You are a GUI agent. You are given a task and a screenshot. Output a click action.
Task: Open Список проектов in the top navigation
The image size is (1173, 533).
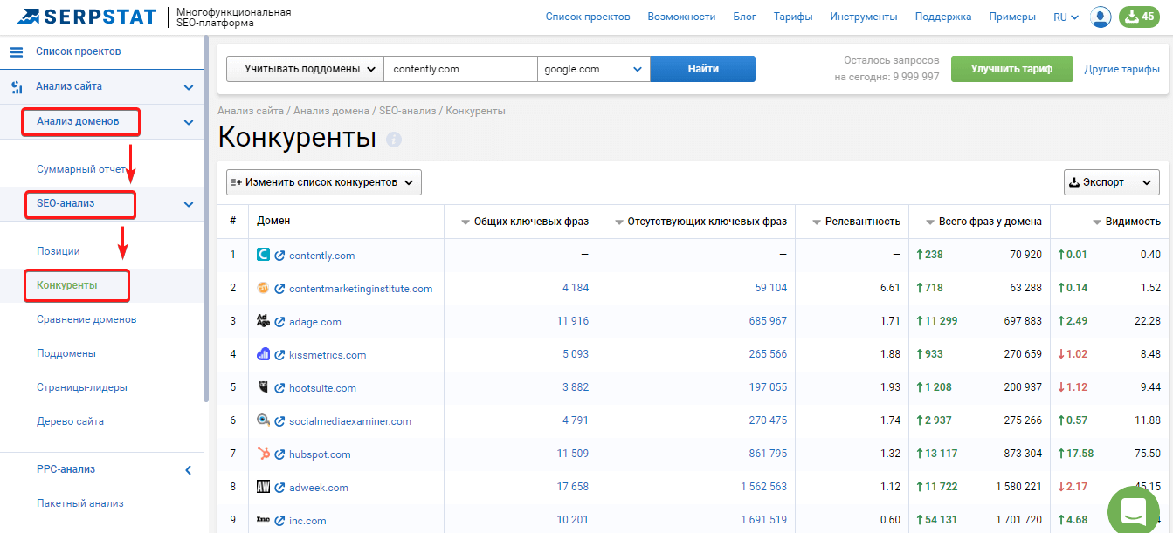point(588,17)
